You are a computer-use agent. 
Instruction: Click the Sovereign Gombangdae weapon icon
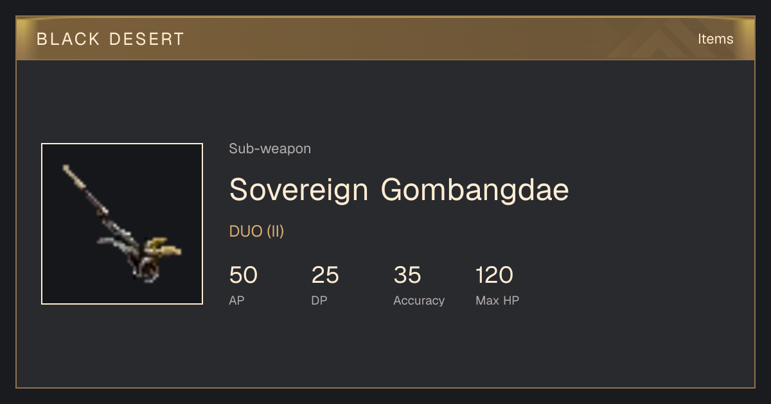pyautogui.click(x=122, y=224)
